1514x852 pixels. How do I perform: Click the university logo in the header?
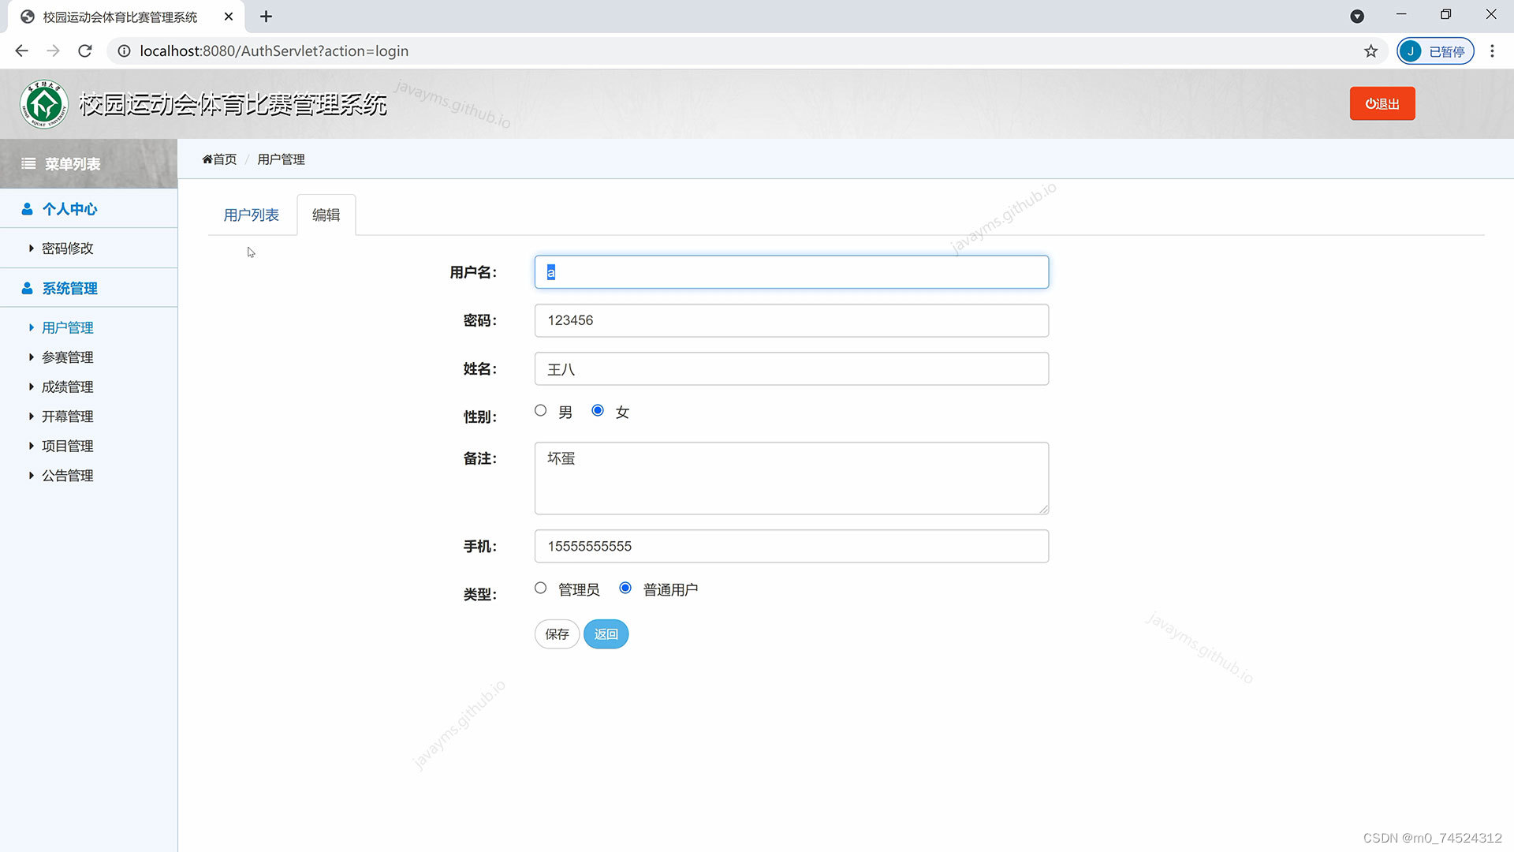(45, 103)
